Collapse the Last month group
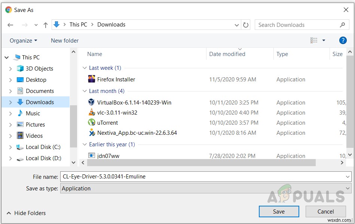The image size is (355, 224). tap(85, 91)
